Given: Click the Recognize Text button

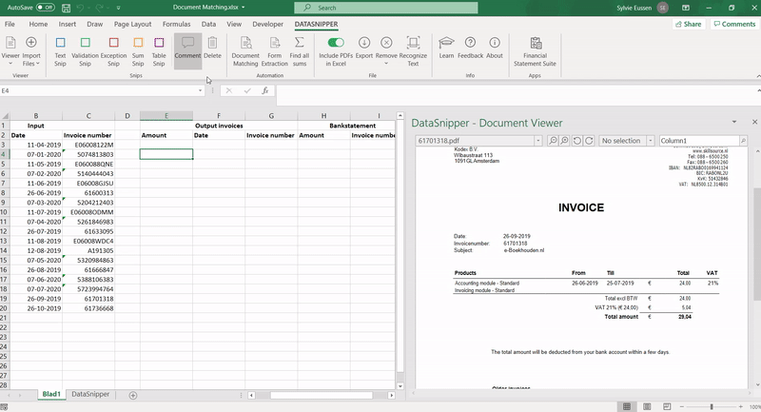Looking at the screenshot, I should [413, 51].
